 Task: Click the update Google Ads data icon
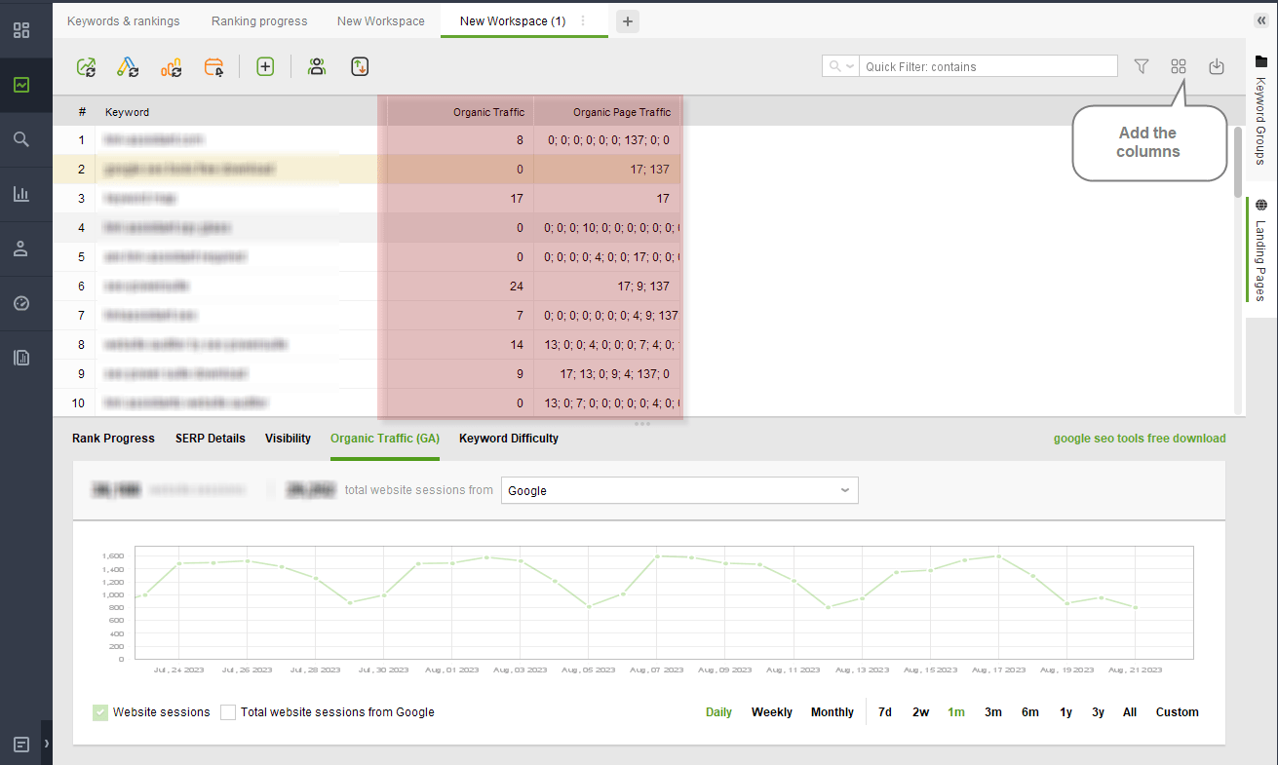point(128,66)
